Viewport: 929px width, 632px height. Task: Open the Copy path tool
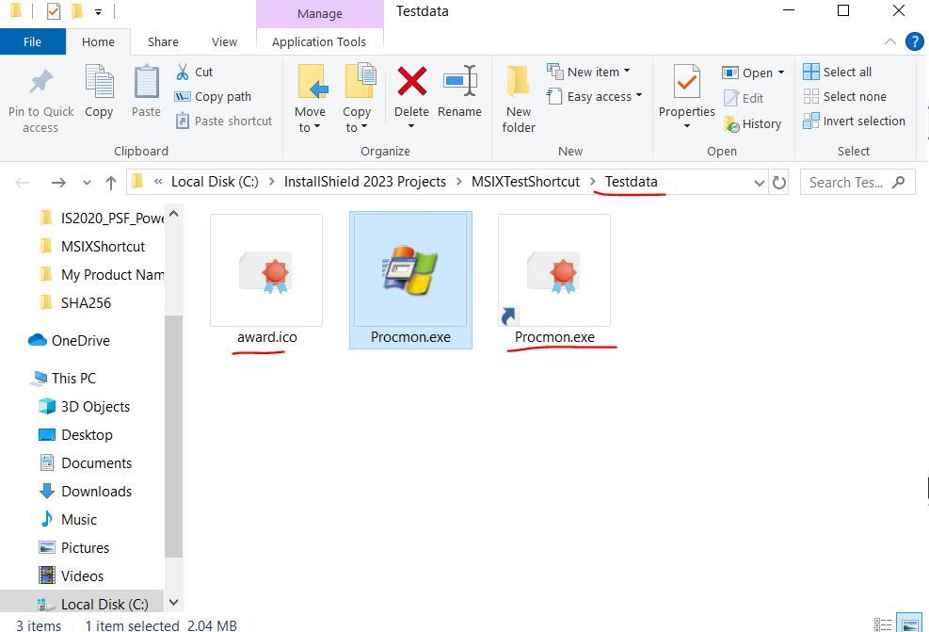point(216,96)
